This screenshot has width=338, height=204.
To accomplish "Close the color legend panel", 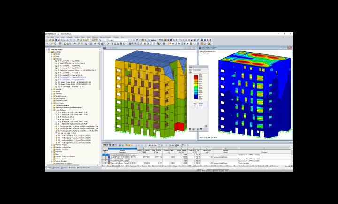I will [207, 67].
